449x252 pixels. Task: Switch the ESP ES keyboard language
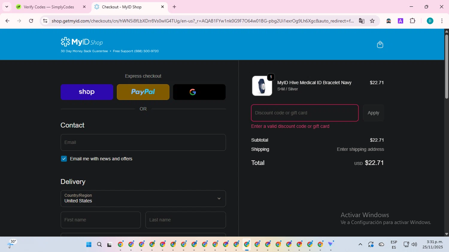(x=394, y=245)
